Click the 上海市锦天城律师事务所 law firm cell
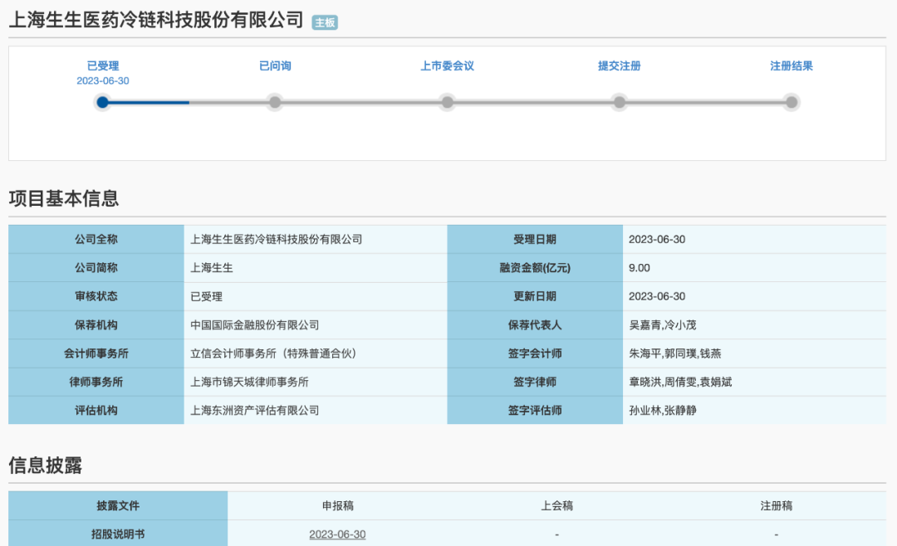The width and height of the screenshot is (897, 546). pyautogui.click(x=316, y=382)
